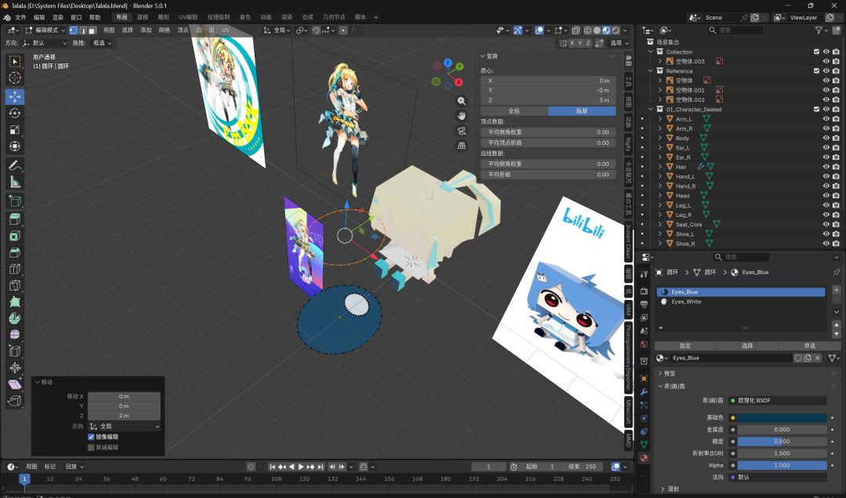Viewport: 846px width, 498px height.
Task: Toggle the 衰减编辑 checkbox
Action: [91, 447]
